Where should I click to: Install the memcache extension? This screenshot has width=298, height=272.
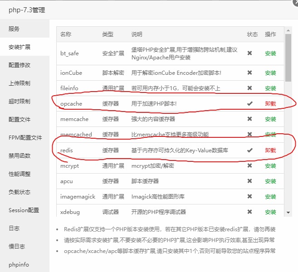click(x=270, y=119)
